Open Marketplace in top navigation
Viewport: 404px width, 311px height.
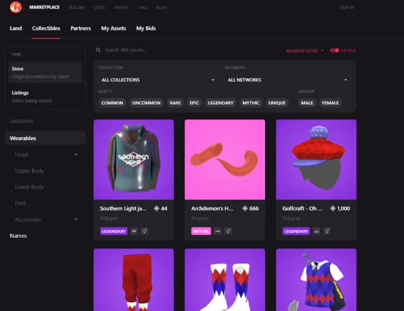[x=44, y=7]
